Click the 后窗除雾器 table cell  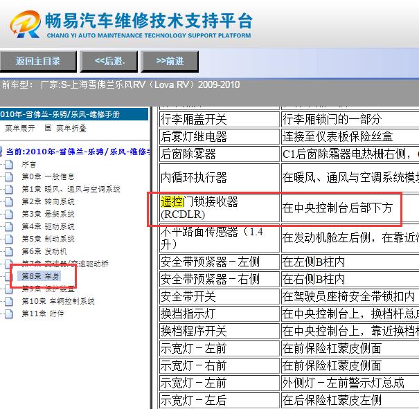220,154
